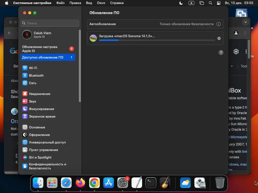Viewport: 258px width, 193px height.
Task: Open Launchpad from the Dock
Action: click(52, 182)
